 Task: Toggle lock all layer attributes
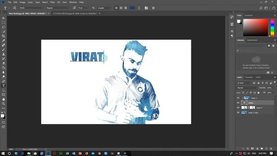(258, 92)
